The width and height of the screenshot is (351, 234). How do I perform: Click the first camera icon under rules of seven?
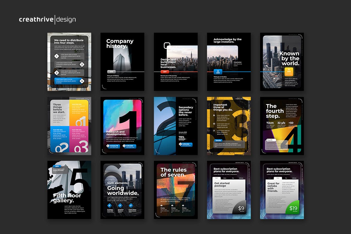(x=162, y=205)
